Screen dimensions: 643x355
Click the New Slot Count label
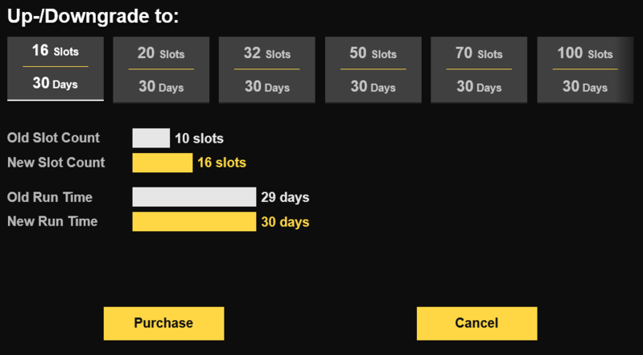tap(56, 163)
